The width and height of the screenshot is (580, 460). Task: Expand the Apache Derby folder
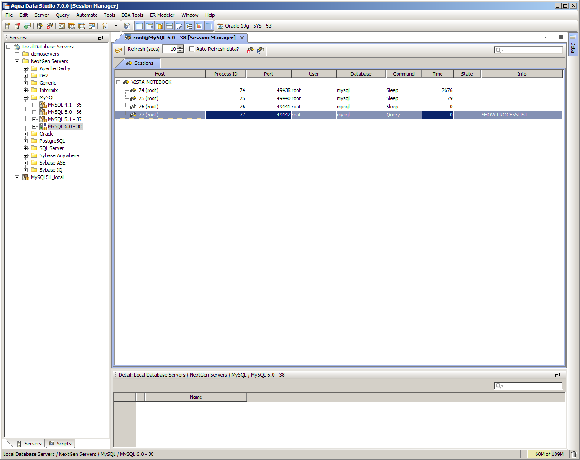pos(25,68)
